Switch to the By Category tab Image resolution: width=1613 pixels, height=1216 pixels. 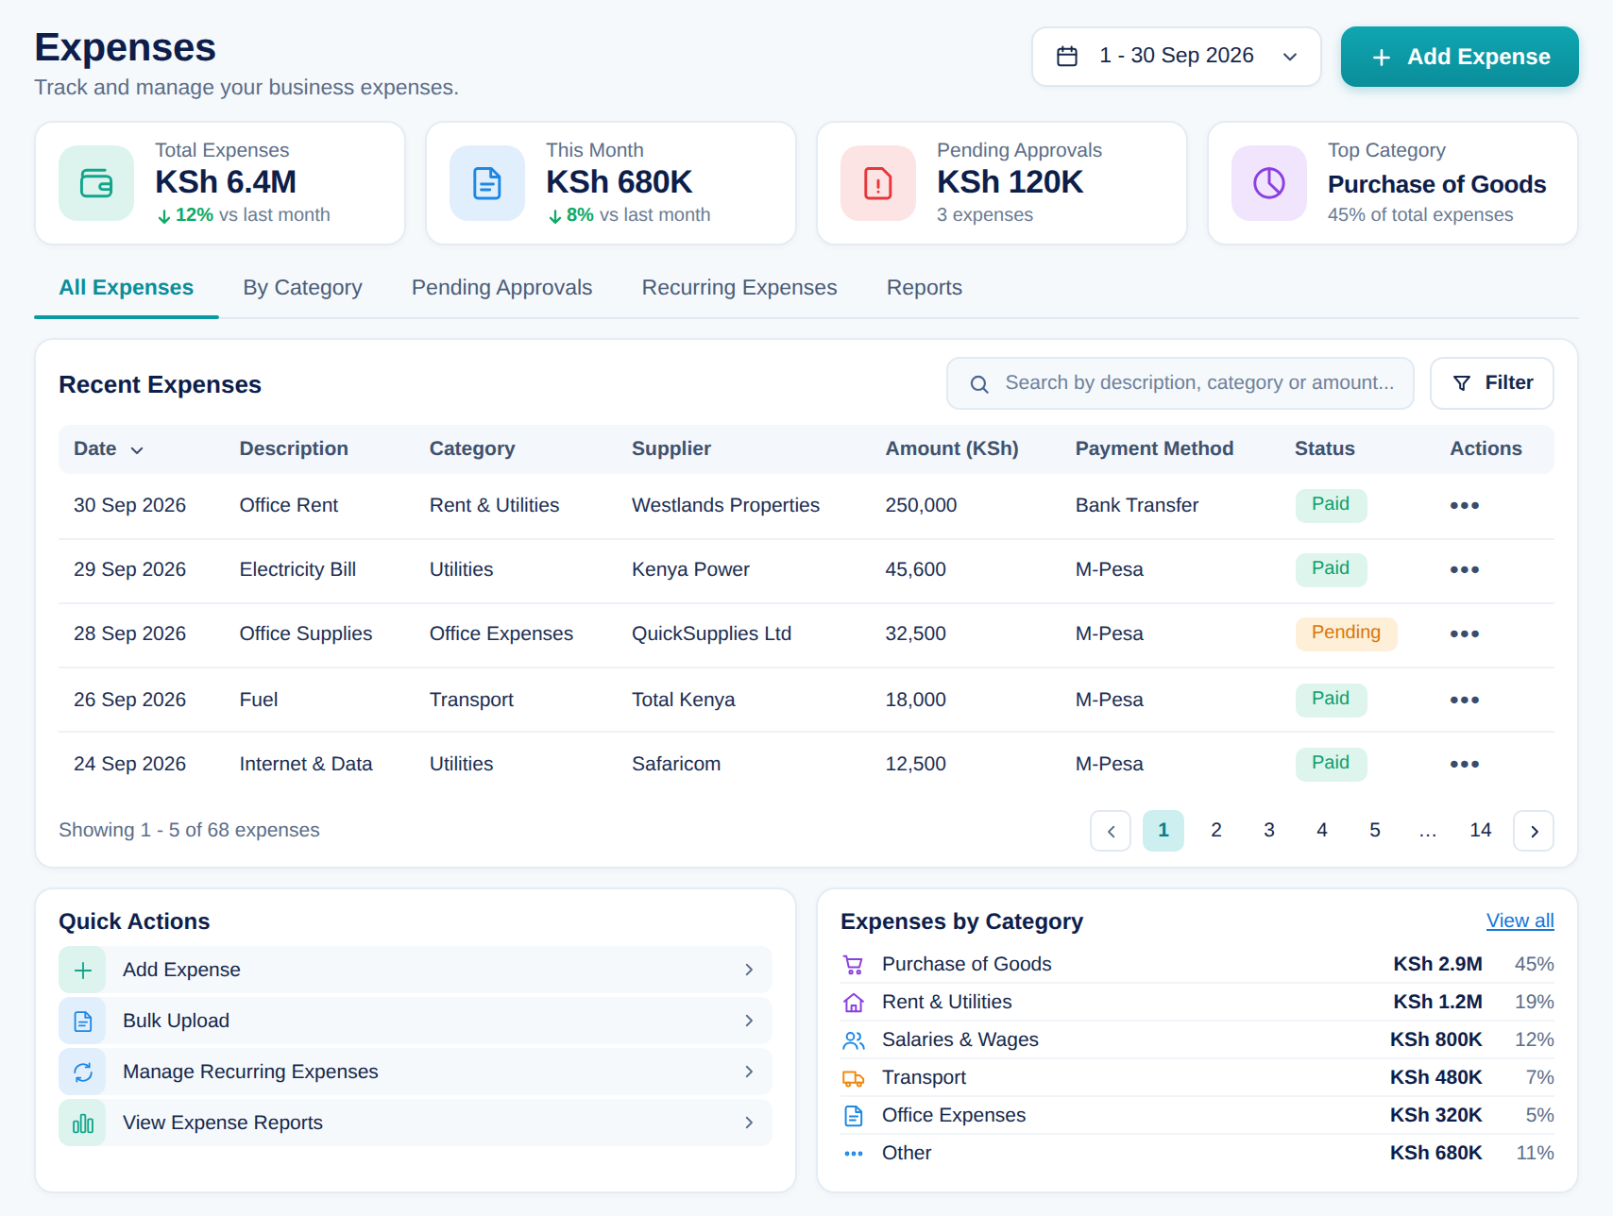302,288
